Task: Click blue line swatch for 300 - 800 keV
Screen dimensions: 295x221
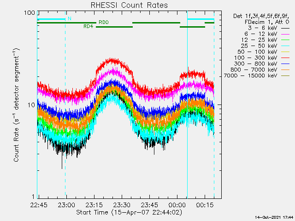Action: coord(285,64)
